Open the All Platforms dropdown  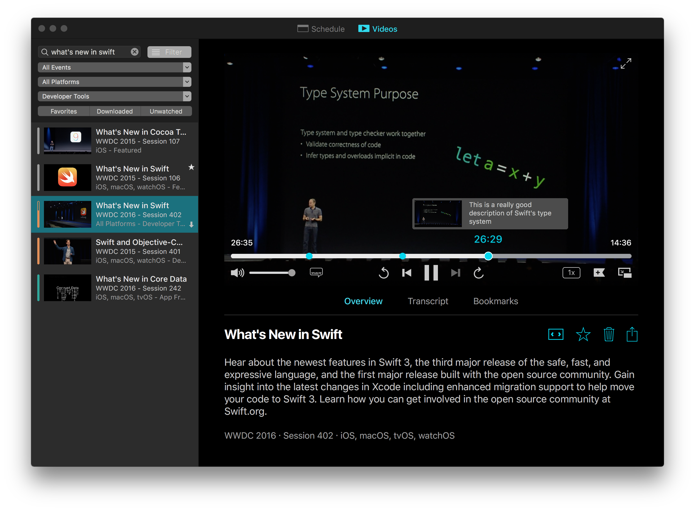tap(114, 82)
